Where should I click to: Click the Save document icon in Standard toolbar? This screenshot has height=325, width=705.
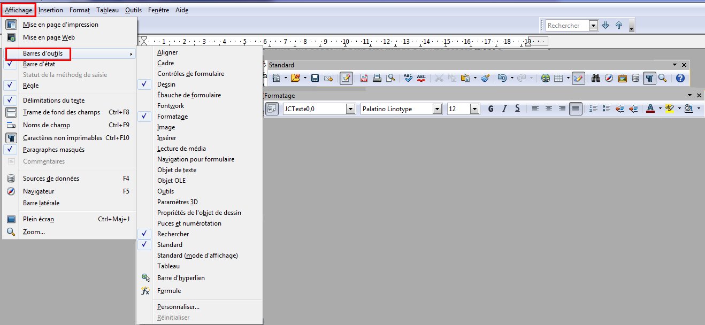pyautogui.click(x=315, y=78)
